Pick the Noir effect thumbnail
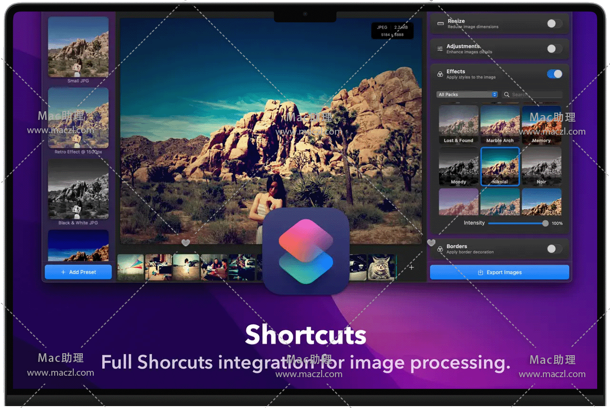 pos(541,166)
